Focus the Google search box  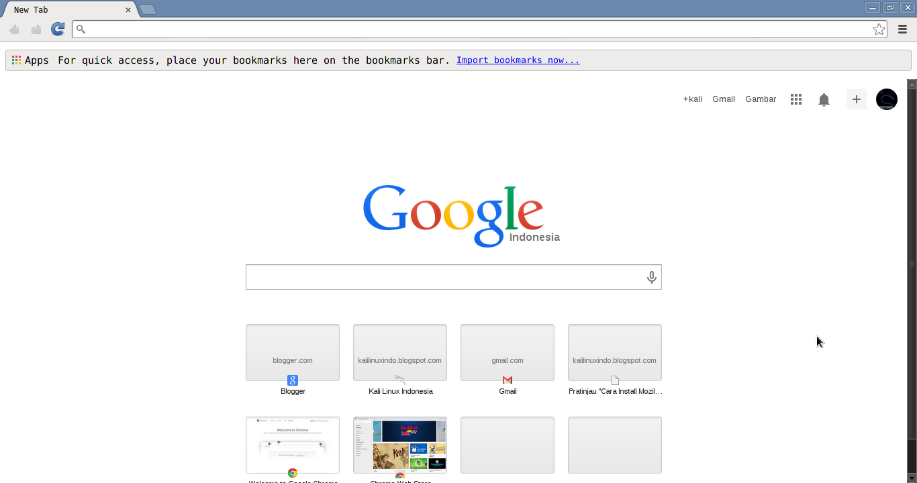pos(454,277)
